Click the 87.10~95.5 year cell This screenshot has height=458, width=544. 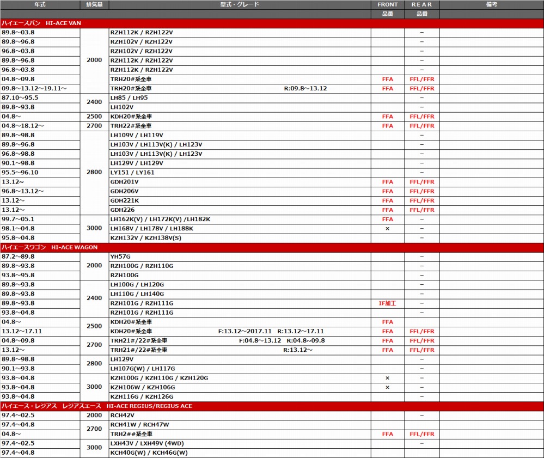pos(40,98)
